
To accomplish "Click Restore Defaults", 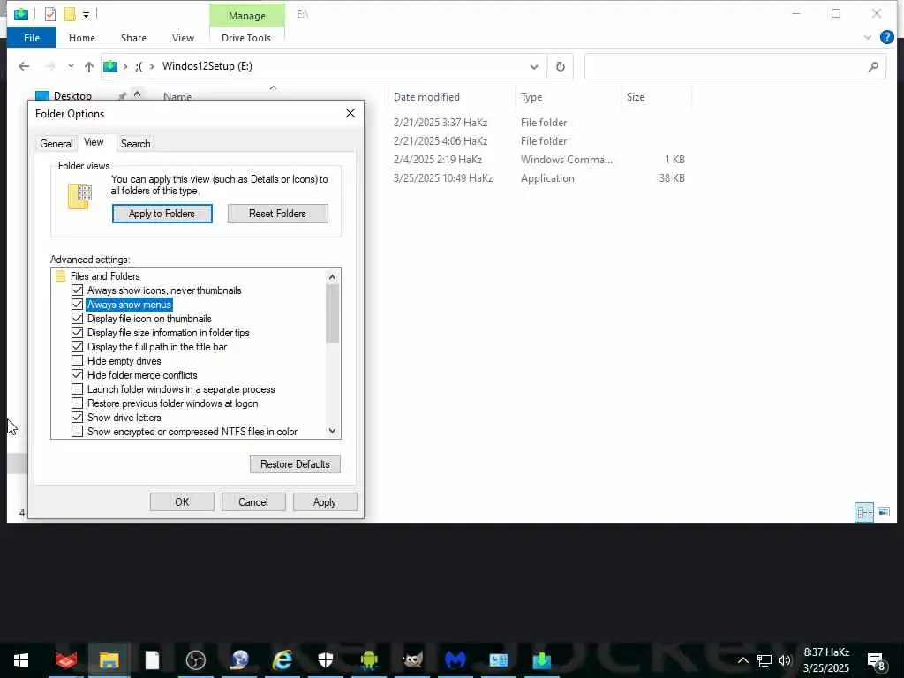I will pos(295,464).
